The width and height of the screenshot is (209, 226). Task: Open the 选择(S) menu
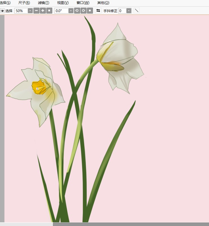point(5,3)
